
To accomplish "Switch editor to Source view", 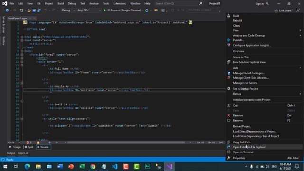I will pos(43,147).
